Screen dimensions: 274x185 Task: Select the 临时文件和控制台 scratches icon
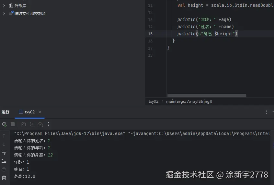click(x=11, y=13)
